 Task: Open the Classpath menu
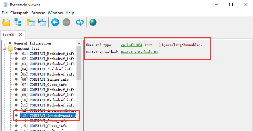click(19, 13)
